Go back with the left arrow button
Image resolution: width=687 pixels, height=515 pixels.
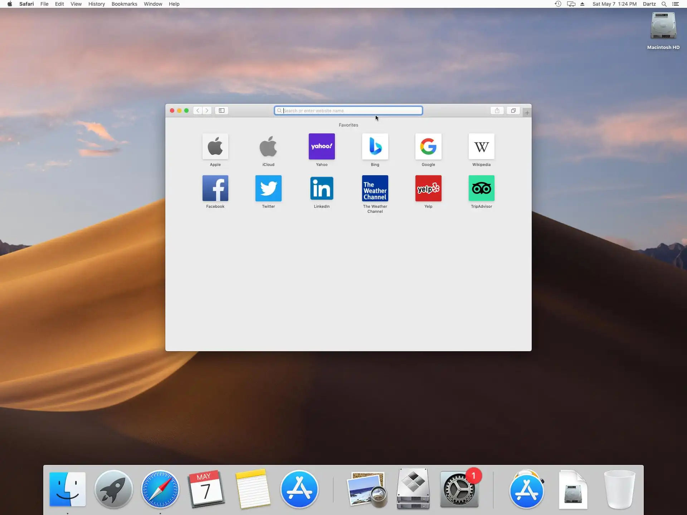pyautogui.click(x=198, y=111)
